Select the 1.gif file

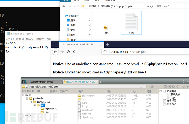pos(105,30)
